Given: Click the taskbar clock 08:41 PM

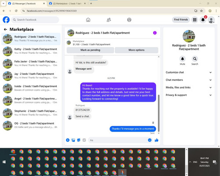Looking at the screenshot, I should (x=205, y=158).
